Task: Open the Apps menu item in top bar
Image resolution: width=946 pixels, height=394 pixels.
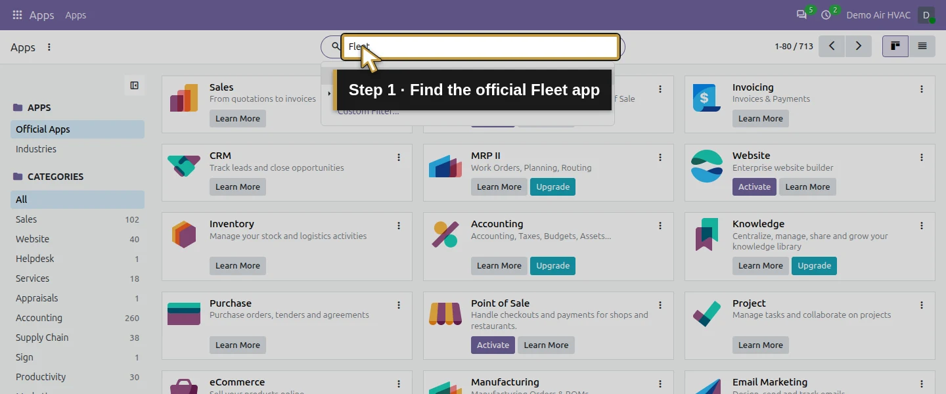Action: click(76, 15)
